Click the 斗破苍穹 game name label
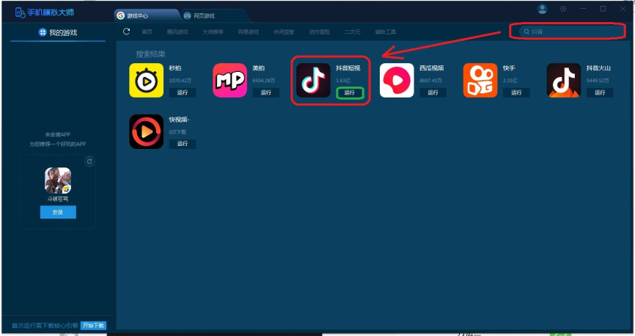The height and width of the screenshot is (336, 635). (x=58, y=199)
